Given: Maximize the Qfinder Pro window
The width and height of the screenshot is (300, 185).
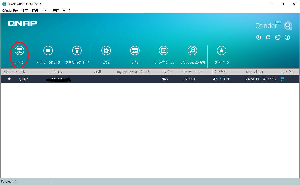Looking at the screenshot, I should click(282, 4).
